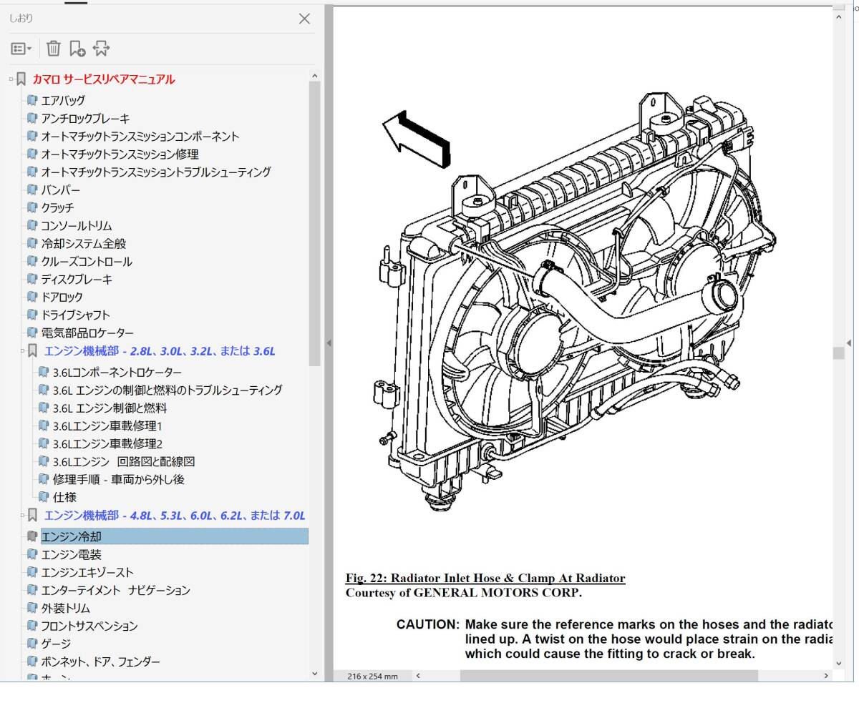859x708 pixels.
Task: Click the document vertical scrollbar thumb
Action: click(838, 353)
